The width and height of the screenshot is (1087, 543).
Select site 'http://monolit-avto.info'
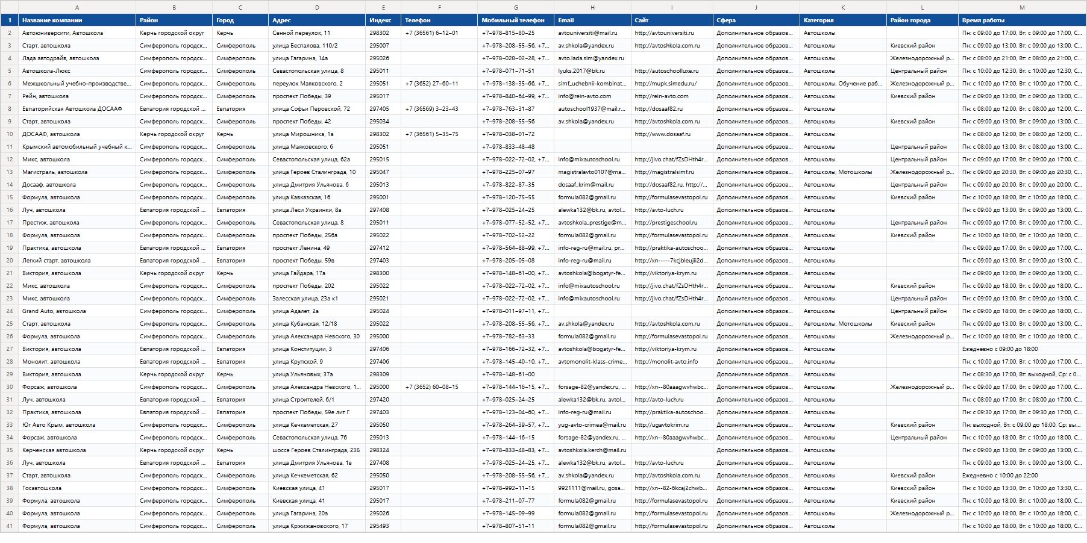point(672,362)
